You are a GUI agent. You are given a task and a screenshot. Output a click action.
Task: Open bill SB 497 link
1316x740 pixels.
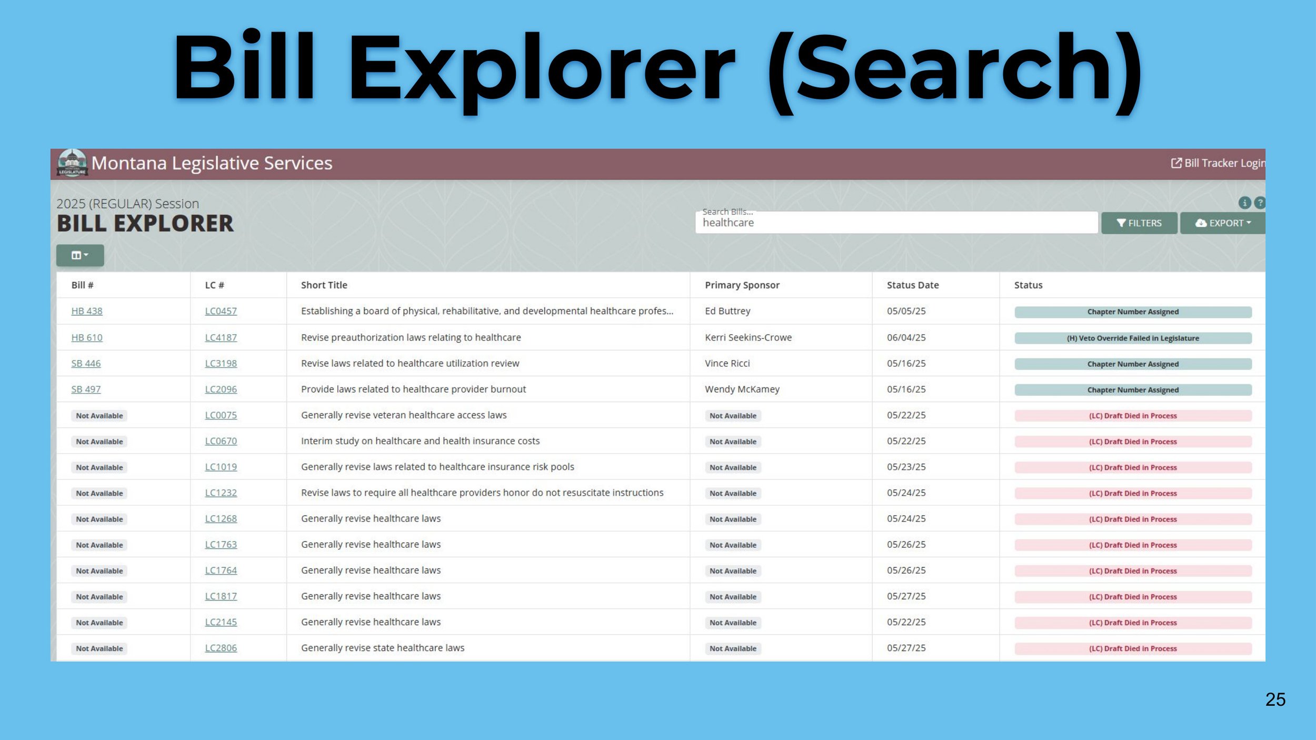[x=86, y=389]
